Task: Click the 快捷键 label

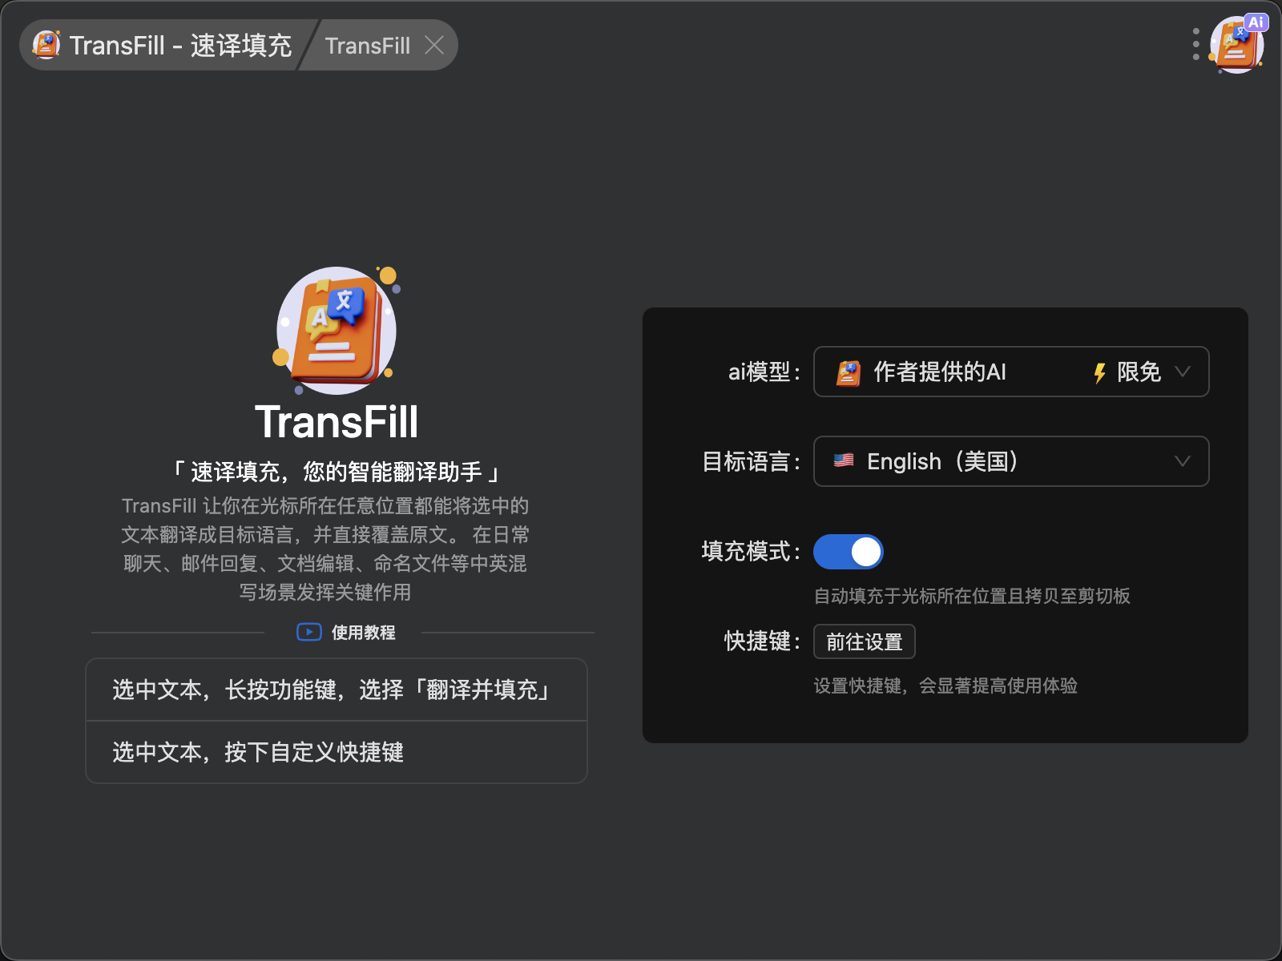Action: [763, 641]
